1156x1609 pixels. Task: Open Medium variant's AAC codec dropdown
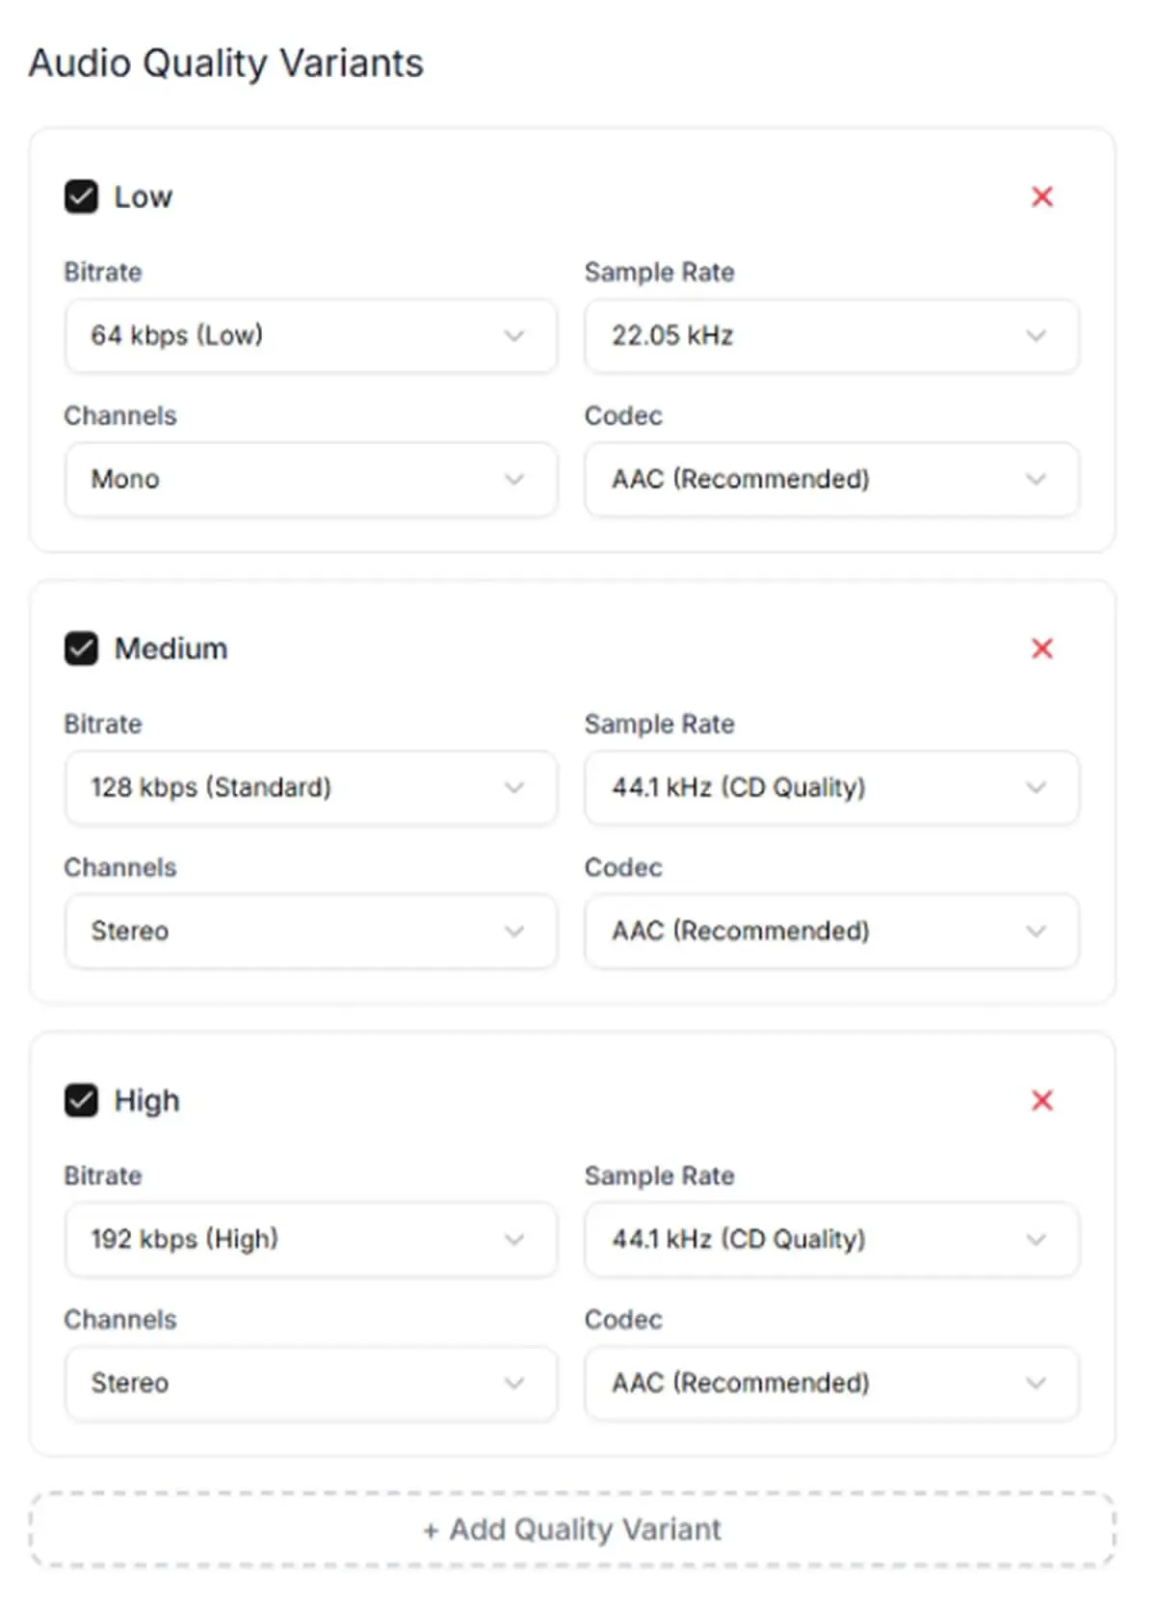[831, 931]
